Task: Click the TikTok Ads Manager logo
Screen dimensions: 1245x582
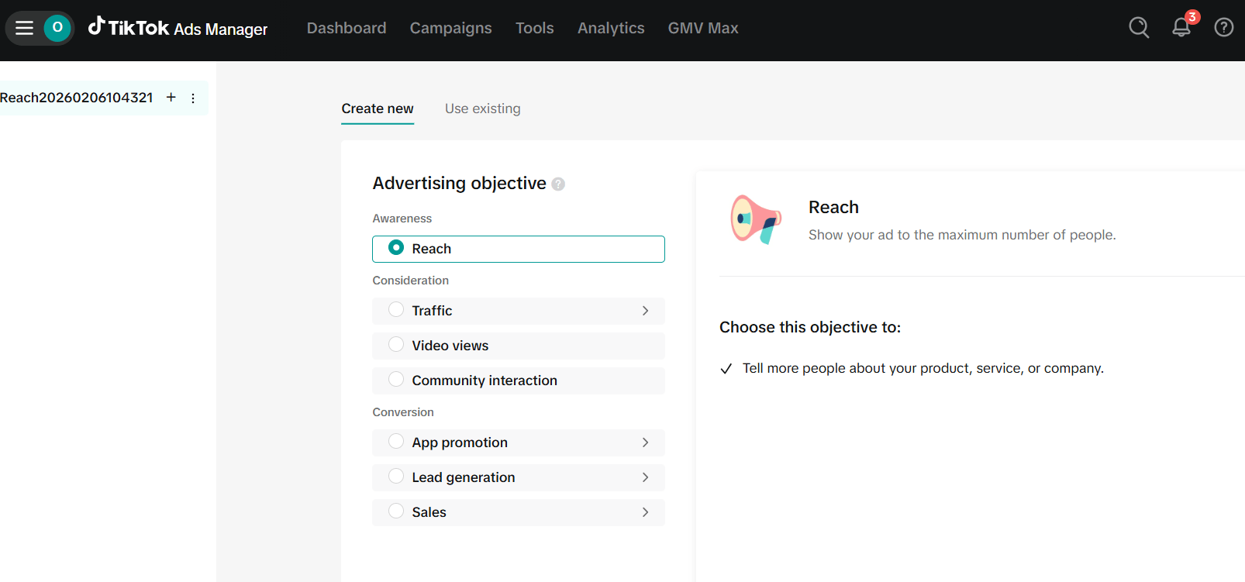Action: [178, 28]
